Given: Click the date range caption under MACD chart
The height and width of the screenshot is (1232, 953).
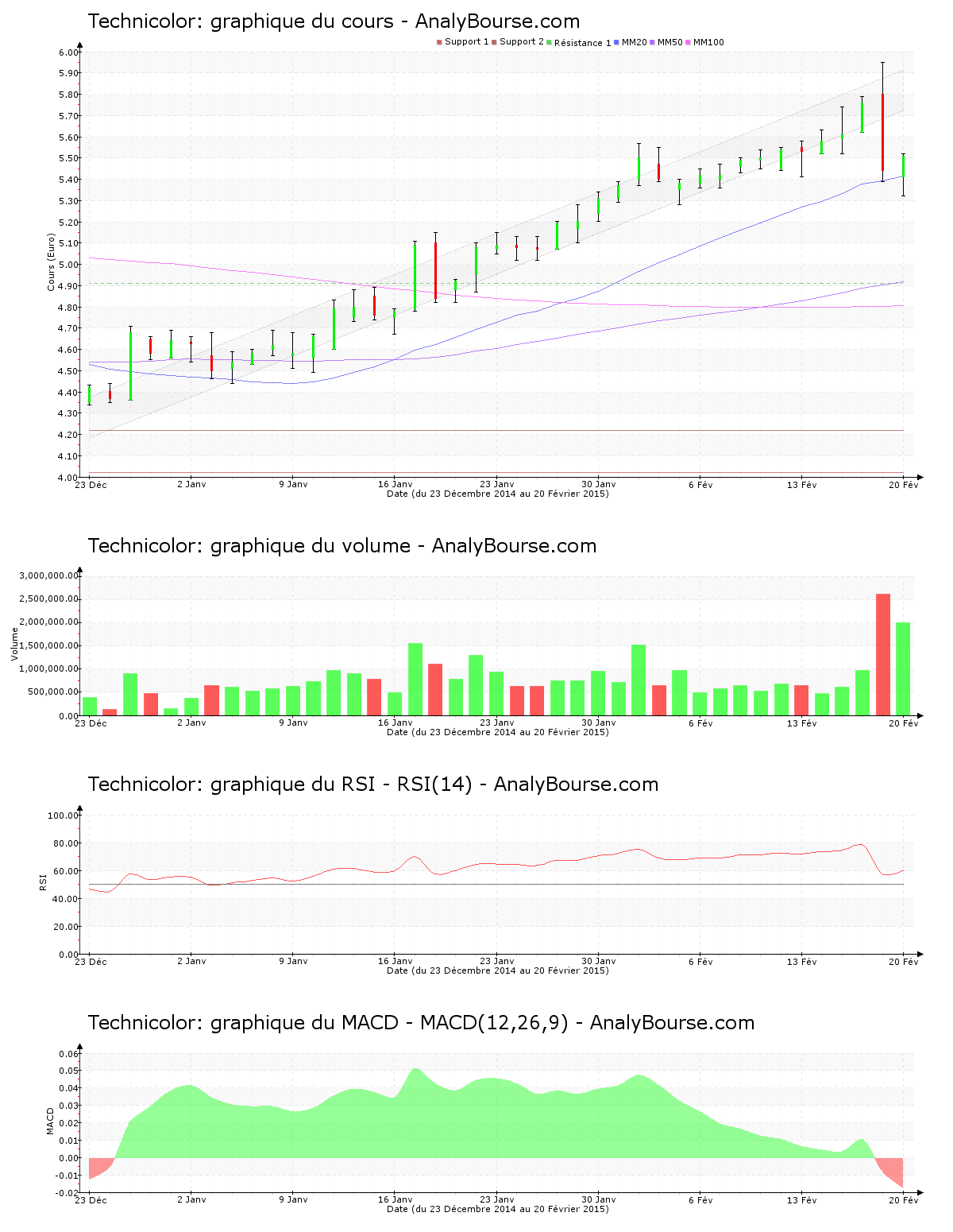Looking at the screenshot, I should tap(498, 1209).
